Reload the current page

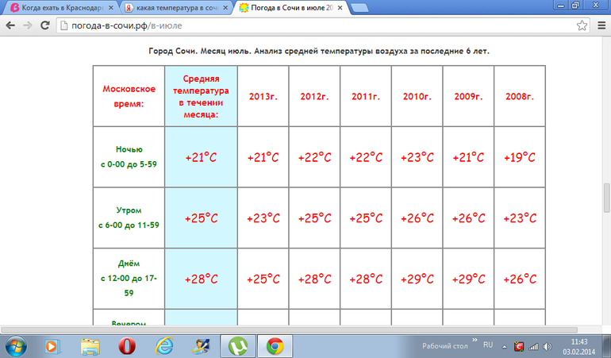(46, 25)
